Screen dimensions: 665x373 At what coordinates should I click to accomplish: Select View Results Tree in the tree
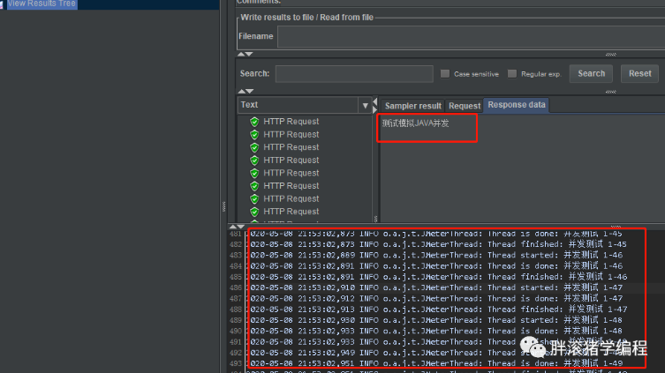[x=42, y=4]
